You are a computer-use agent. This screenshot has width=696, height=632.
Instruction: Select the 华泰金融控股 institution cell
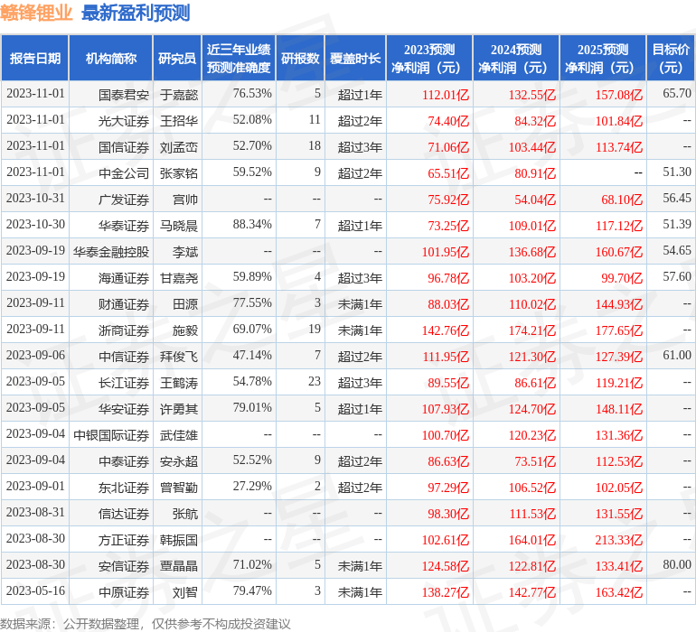pyautogui.click(x=111, y=252)
